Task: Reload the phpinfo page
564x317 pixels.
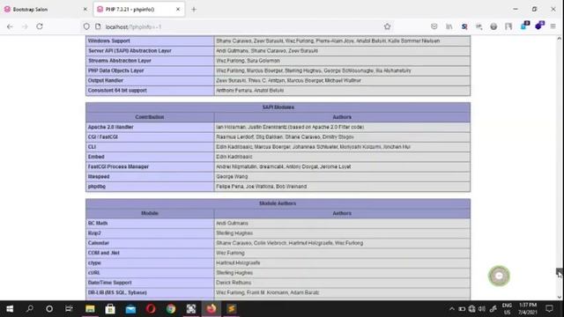Action: [x=40, y=26]
